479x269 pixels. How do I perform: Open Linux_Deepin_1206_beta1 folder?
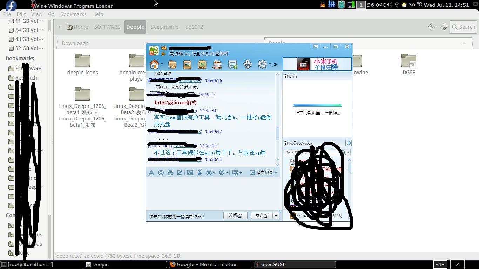click(83, 107)
